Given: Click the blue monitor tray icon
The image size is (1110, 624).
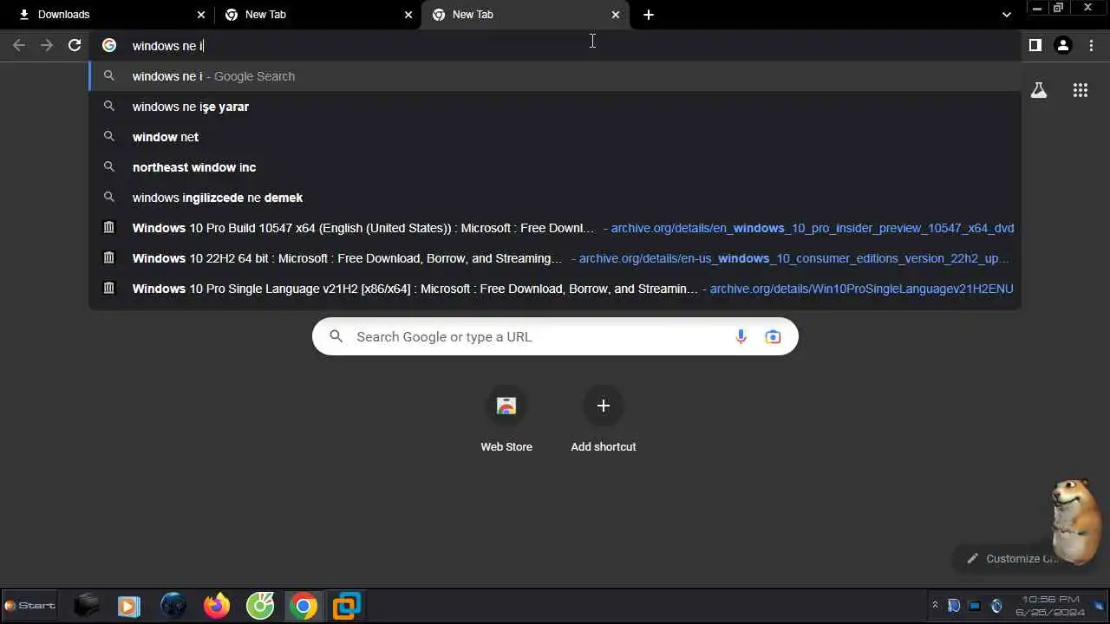Looking at the screenshot, I should point(975,606).
